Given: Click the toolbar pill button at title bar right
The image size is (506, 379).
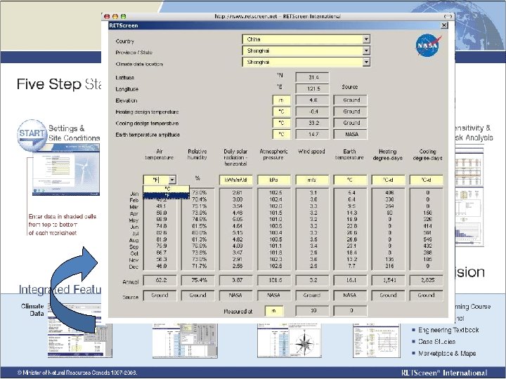Looking at the screenshot, I should tap(448, 16).
